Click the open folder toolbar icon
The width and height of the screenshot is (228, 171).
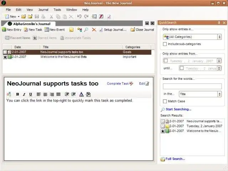coord(24,17)
